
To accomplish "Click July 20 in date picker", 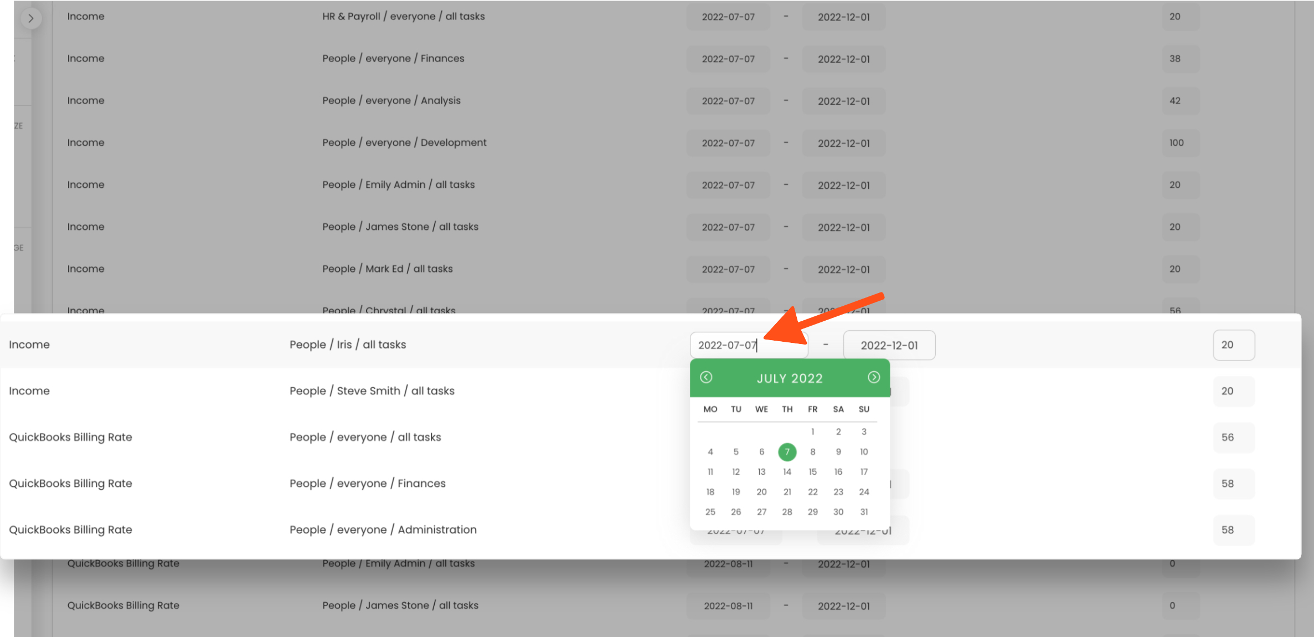I will (x=761, y=492).
